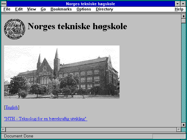Open the window control menu box
Viewport: 187px width, 140px height.
[x=4, y=4]
